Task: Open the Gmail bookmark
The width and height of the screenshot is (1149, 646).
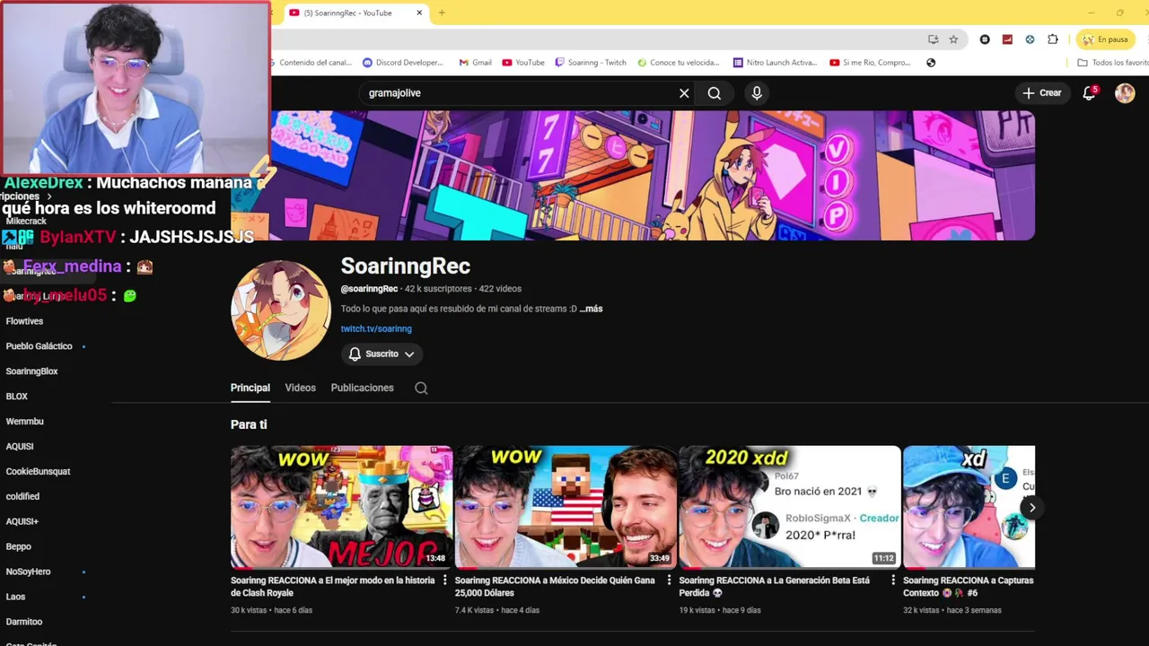Action: (475, 63)
